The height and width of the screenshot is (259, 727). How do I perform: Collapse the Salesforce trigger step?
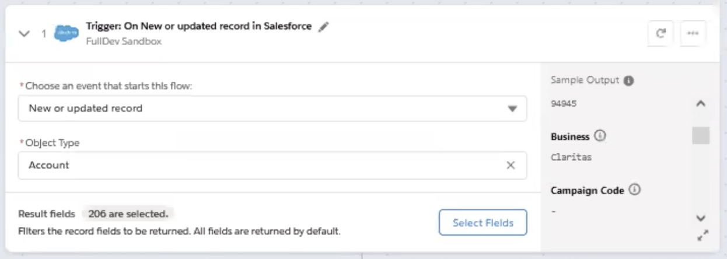point(24,34)
